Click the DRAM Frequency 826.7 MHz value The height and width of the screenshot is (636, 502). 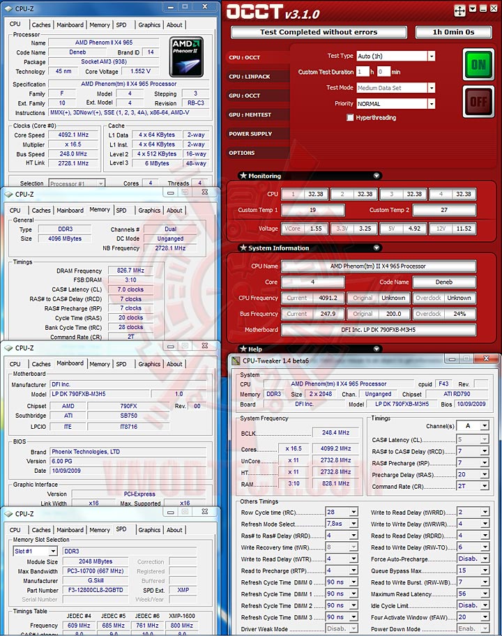click(130, 271)
